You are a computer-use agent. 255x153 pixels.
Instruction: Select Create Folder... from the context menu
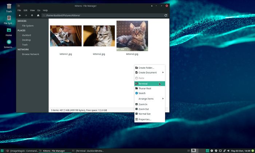(x=146, y=68)
